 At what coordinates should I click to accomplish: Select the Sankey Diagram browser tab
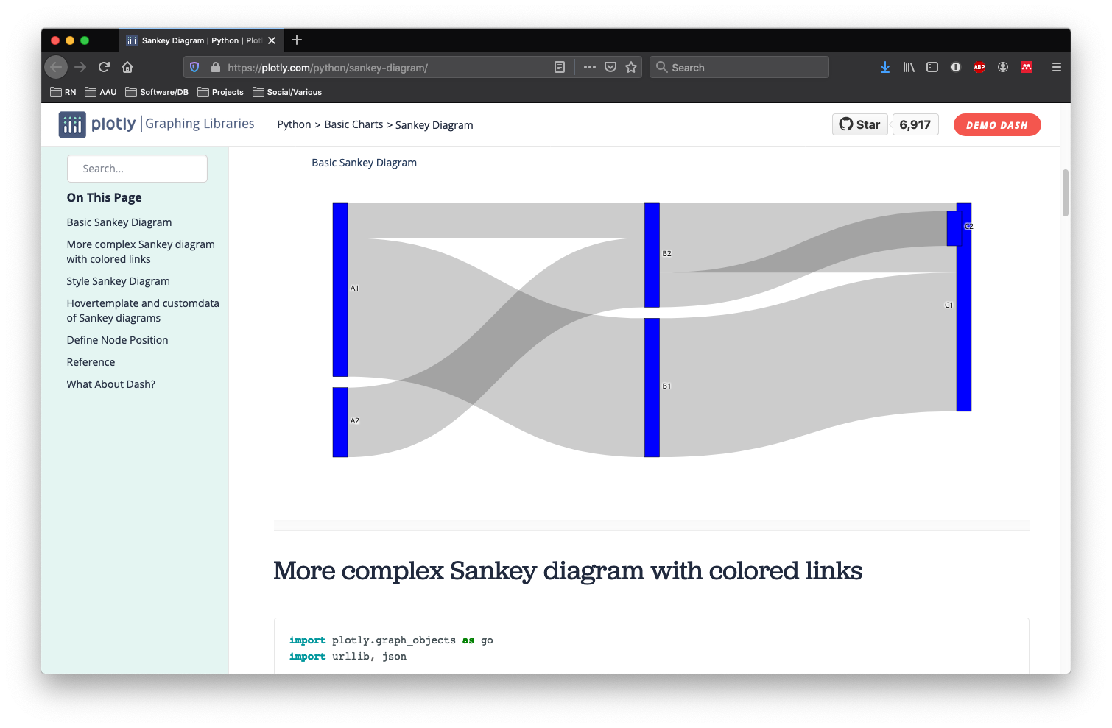click(201, 40)
